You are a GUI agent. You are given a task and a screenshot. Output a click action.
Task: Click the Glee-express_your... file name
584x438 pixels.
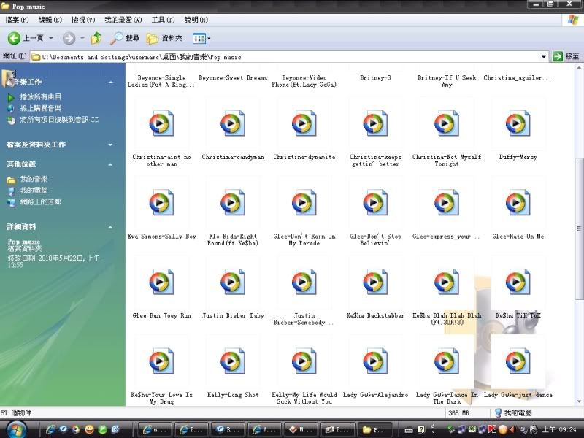coord(447,237)
